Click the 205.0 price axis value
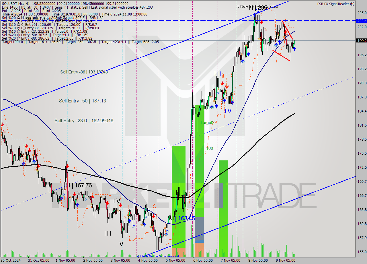Image resolution: width=367 pixels, height=264 pixels. 362,13
